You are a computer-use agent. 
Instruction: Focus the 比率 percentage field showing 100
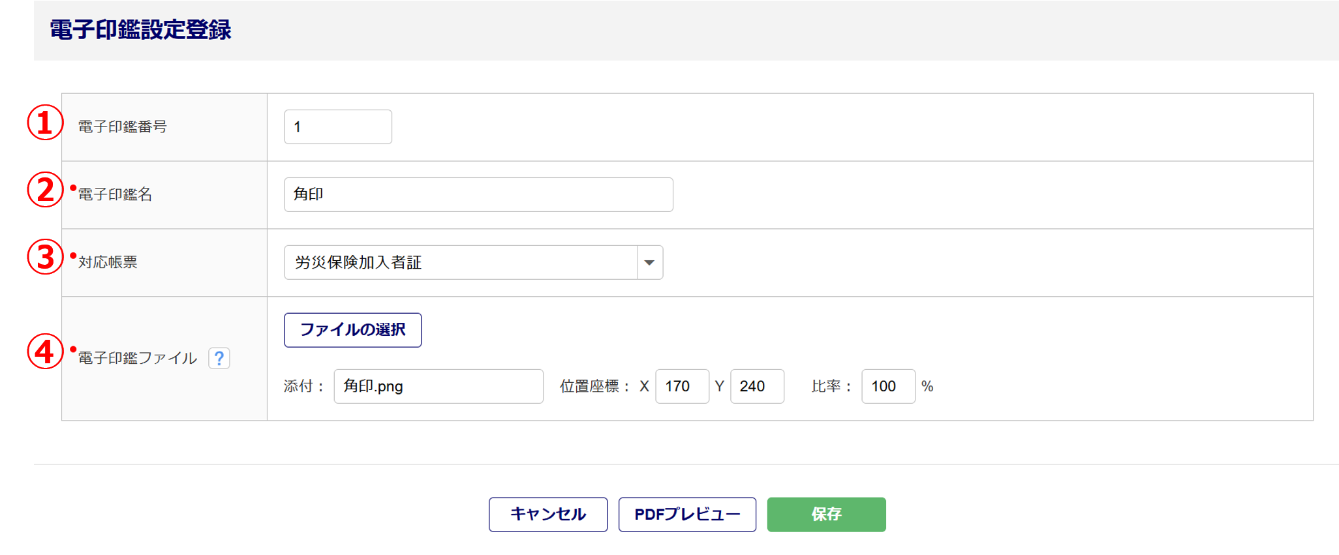pyautogui.click(x=887, y=387)
